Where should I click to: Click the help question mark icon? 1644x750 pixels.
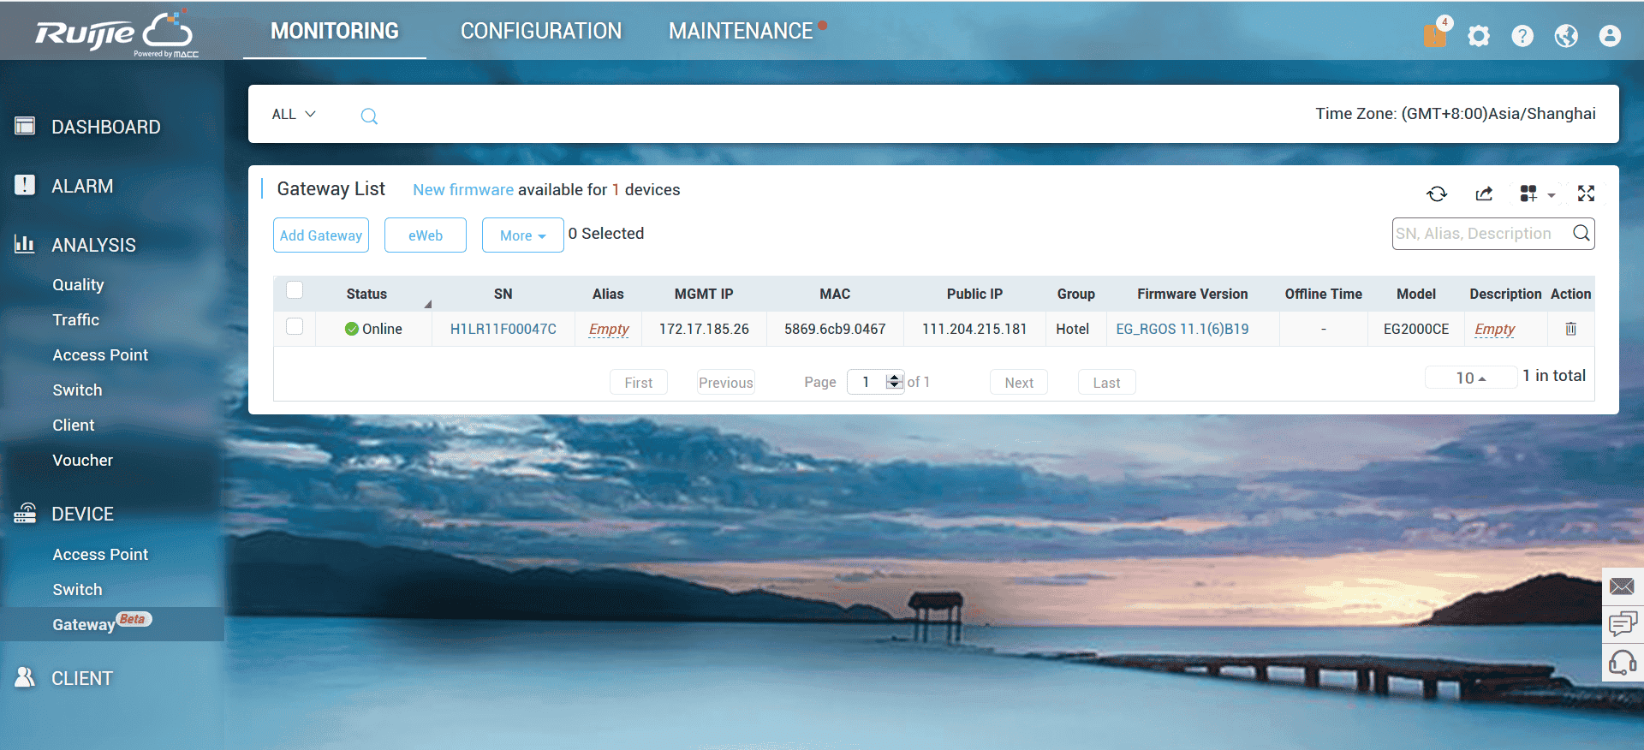tap(1522, 36)
